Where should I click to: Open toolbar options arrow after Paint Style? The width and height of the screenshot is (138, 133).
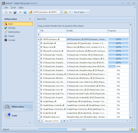(x=88, y=12)
